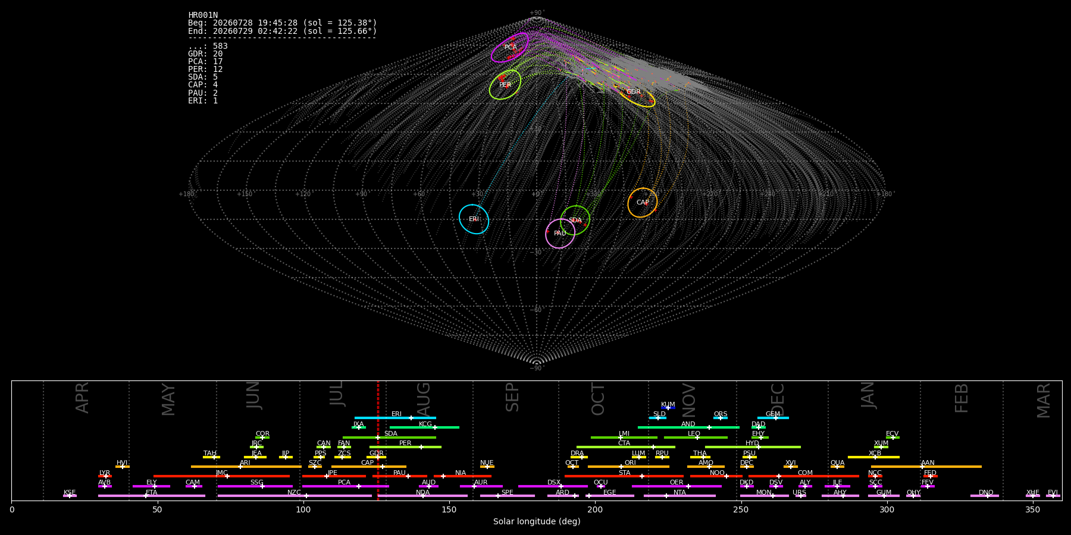Click the GDR: 20 count in the legend
The height and width of the screenshot is (535, 1071).
point(205,54)
